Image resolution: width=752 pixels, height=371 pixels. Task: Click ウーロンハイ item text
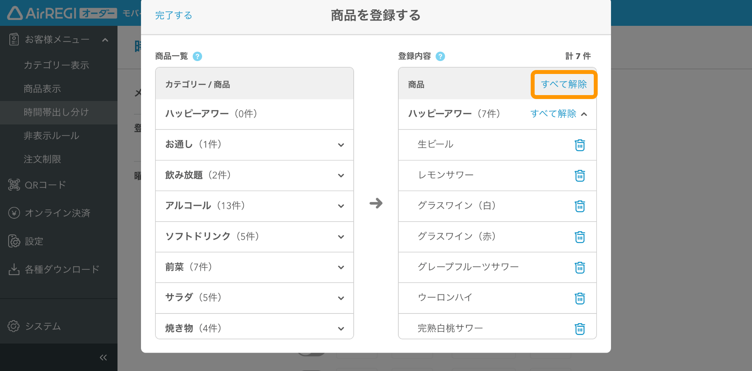(x=445, y=297)
